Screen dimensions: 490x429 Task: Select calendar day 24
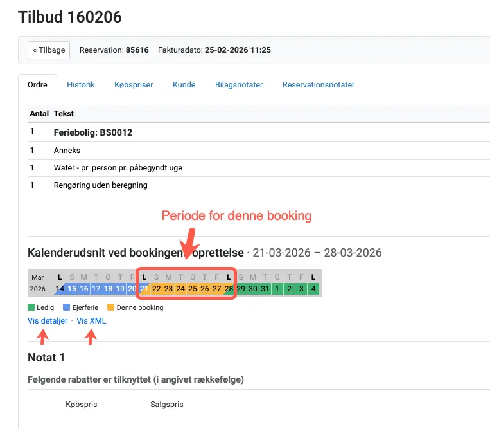click(180, 289)
